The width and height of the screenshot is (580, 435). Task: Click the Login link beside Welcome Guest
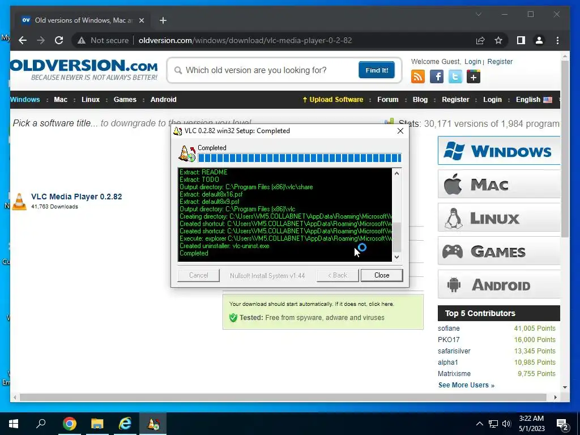pos(473,61)
